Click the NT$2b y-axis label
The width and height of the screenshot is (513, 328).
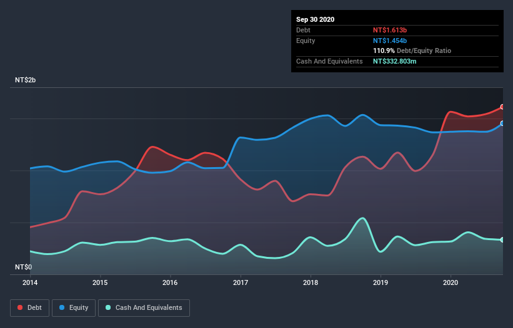(x=25, y=80)
